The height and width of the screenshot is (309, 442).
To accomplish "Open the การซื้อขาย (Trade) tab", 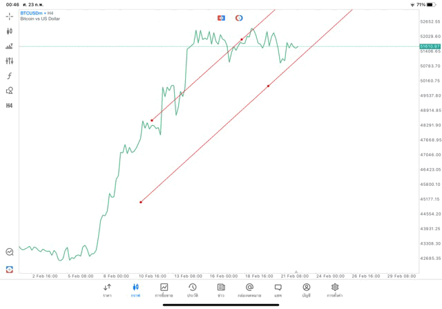I will coord(164,290).
